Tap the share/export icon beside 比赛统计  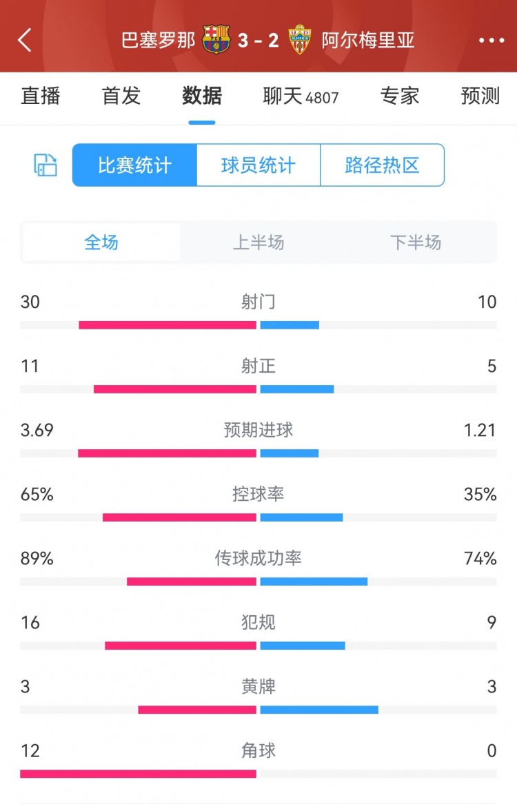click(45, 165)
